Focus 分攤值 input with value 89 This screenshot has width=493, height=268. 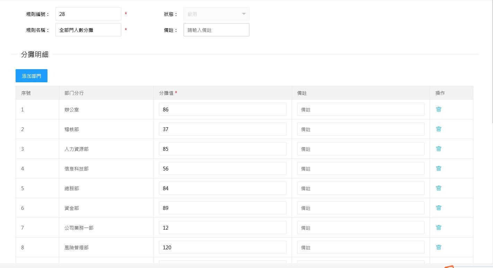pos(223,208)
